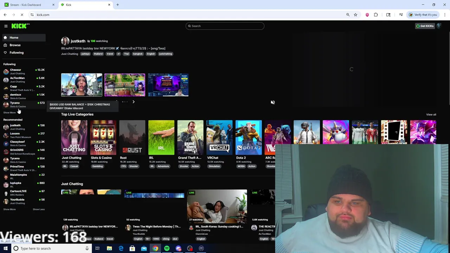Open YourBudde in Recommended list
Image resolution: width=450 pixels, height=253 pixels.
[x=24, y=201]
